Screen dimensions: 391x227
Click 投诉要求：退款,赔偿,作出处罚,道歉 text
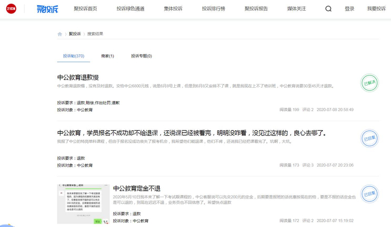[x=88, y=103]
